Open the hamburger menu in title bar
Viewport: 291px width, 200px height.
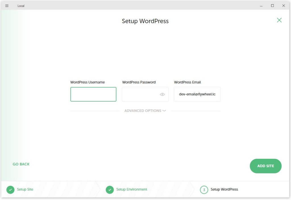[7, 6]
